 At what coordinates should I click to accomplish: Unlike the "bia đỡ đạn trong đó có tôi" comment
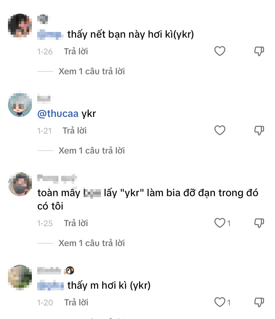[x=221, y=222]
